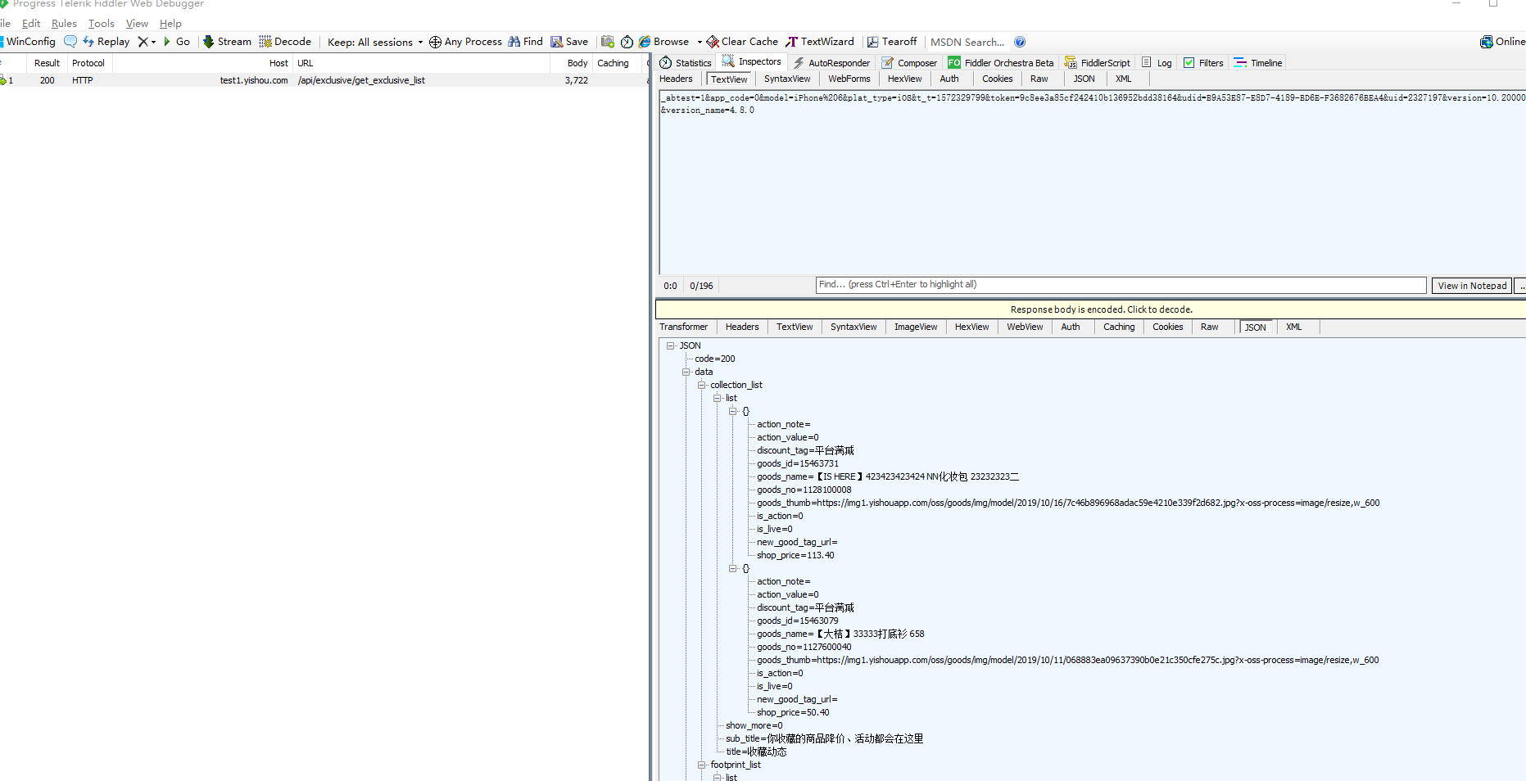Open response WebView tab
The image size is (1526, 781).
coord(1025,327)
